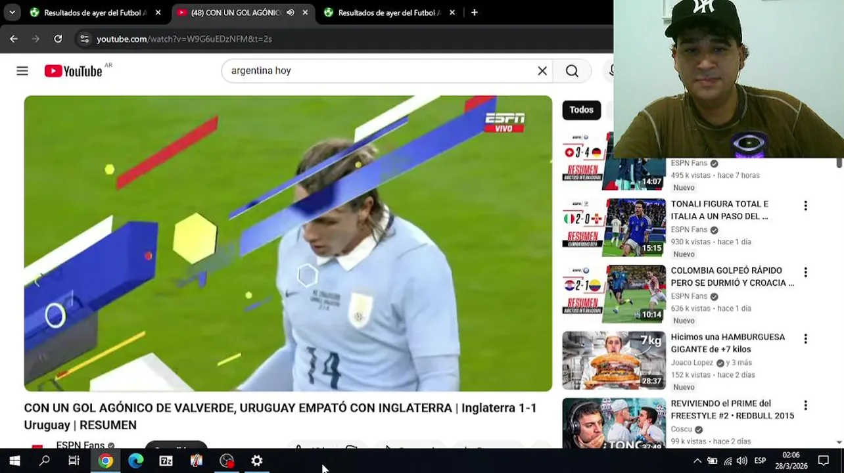Click the address bar URL
Image resolution: width=844 pixels, height=473 pixels.
point(184,39)
